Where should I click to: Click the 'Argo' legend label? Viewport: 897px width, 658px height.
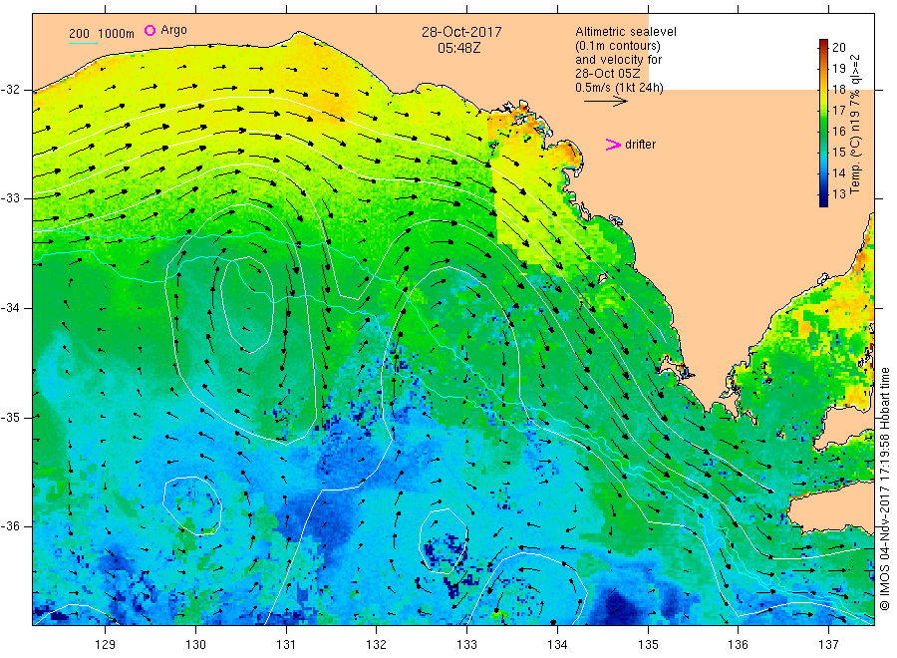click(173, 30)
